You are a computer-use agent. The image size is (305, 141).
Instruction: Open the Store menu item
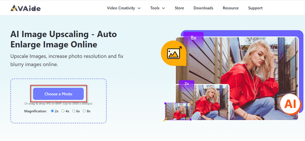click(179, 8)
